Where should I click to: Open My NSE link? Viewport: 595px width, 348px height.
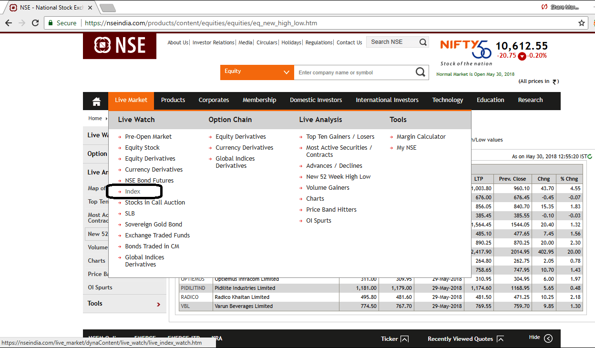pyautogui.click(x=407, y=148)
